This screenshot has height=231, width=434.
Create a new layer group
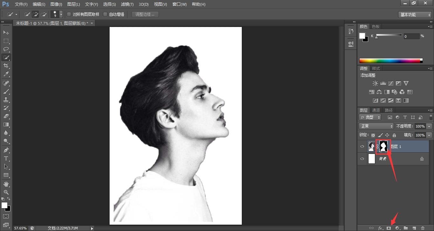click(406, 228)
